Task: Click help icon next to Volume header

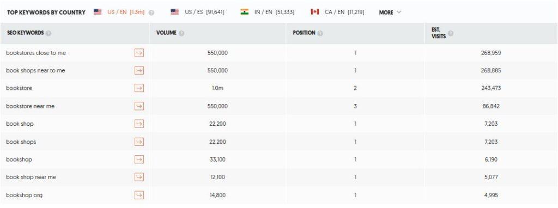Action: [181, 33]
